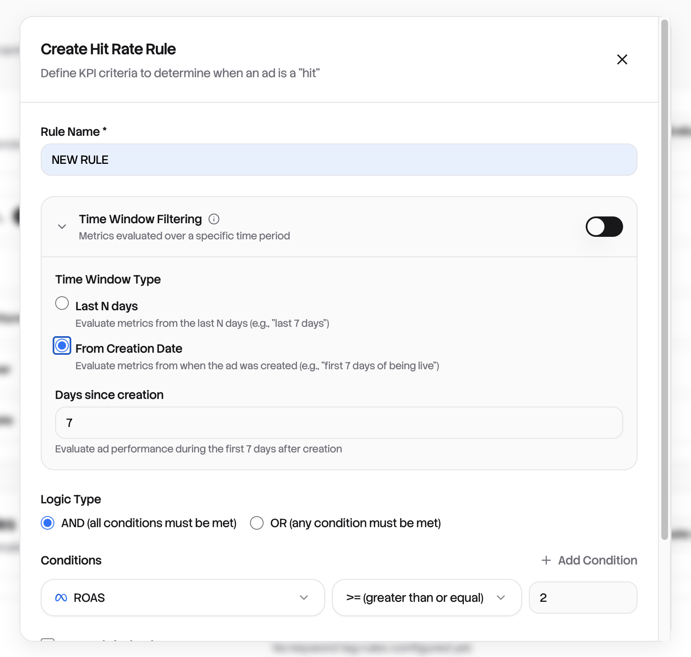Screen dimensions: 691x657
Task: Click the operator dropdown's chevron arrow
Action: pyautogui.click(x=501, y=598)
